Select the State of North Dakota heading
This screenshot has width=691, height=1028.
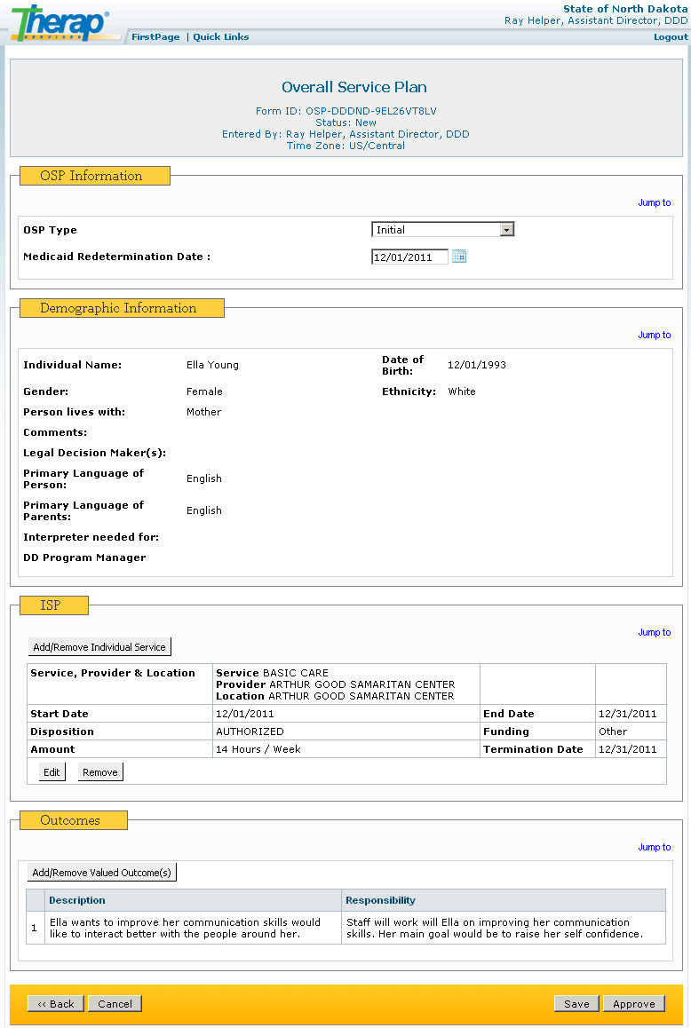click(625, 9)
